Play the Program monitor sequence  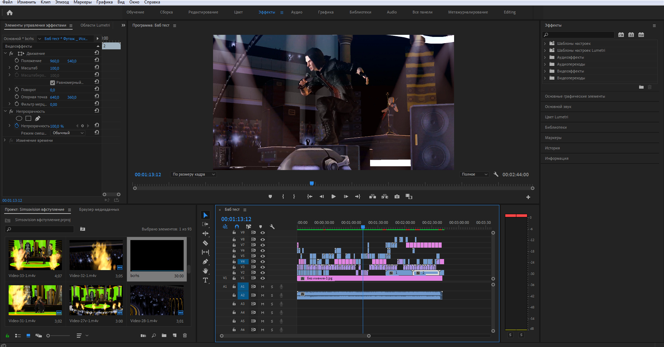(333, 197)
